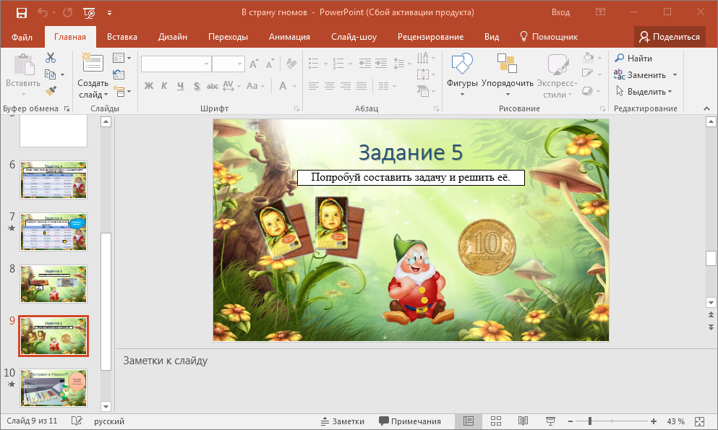Decrease list indent level
Screen dimensions: 718x430
point(365,63)
